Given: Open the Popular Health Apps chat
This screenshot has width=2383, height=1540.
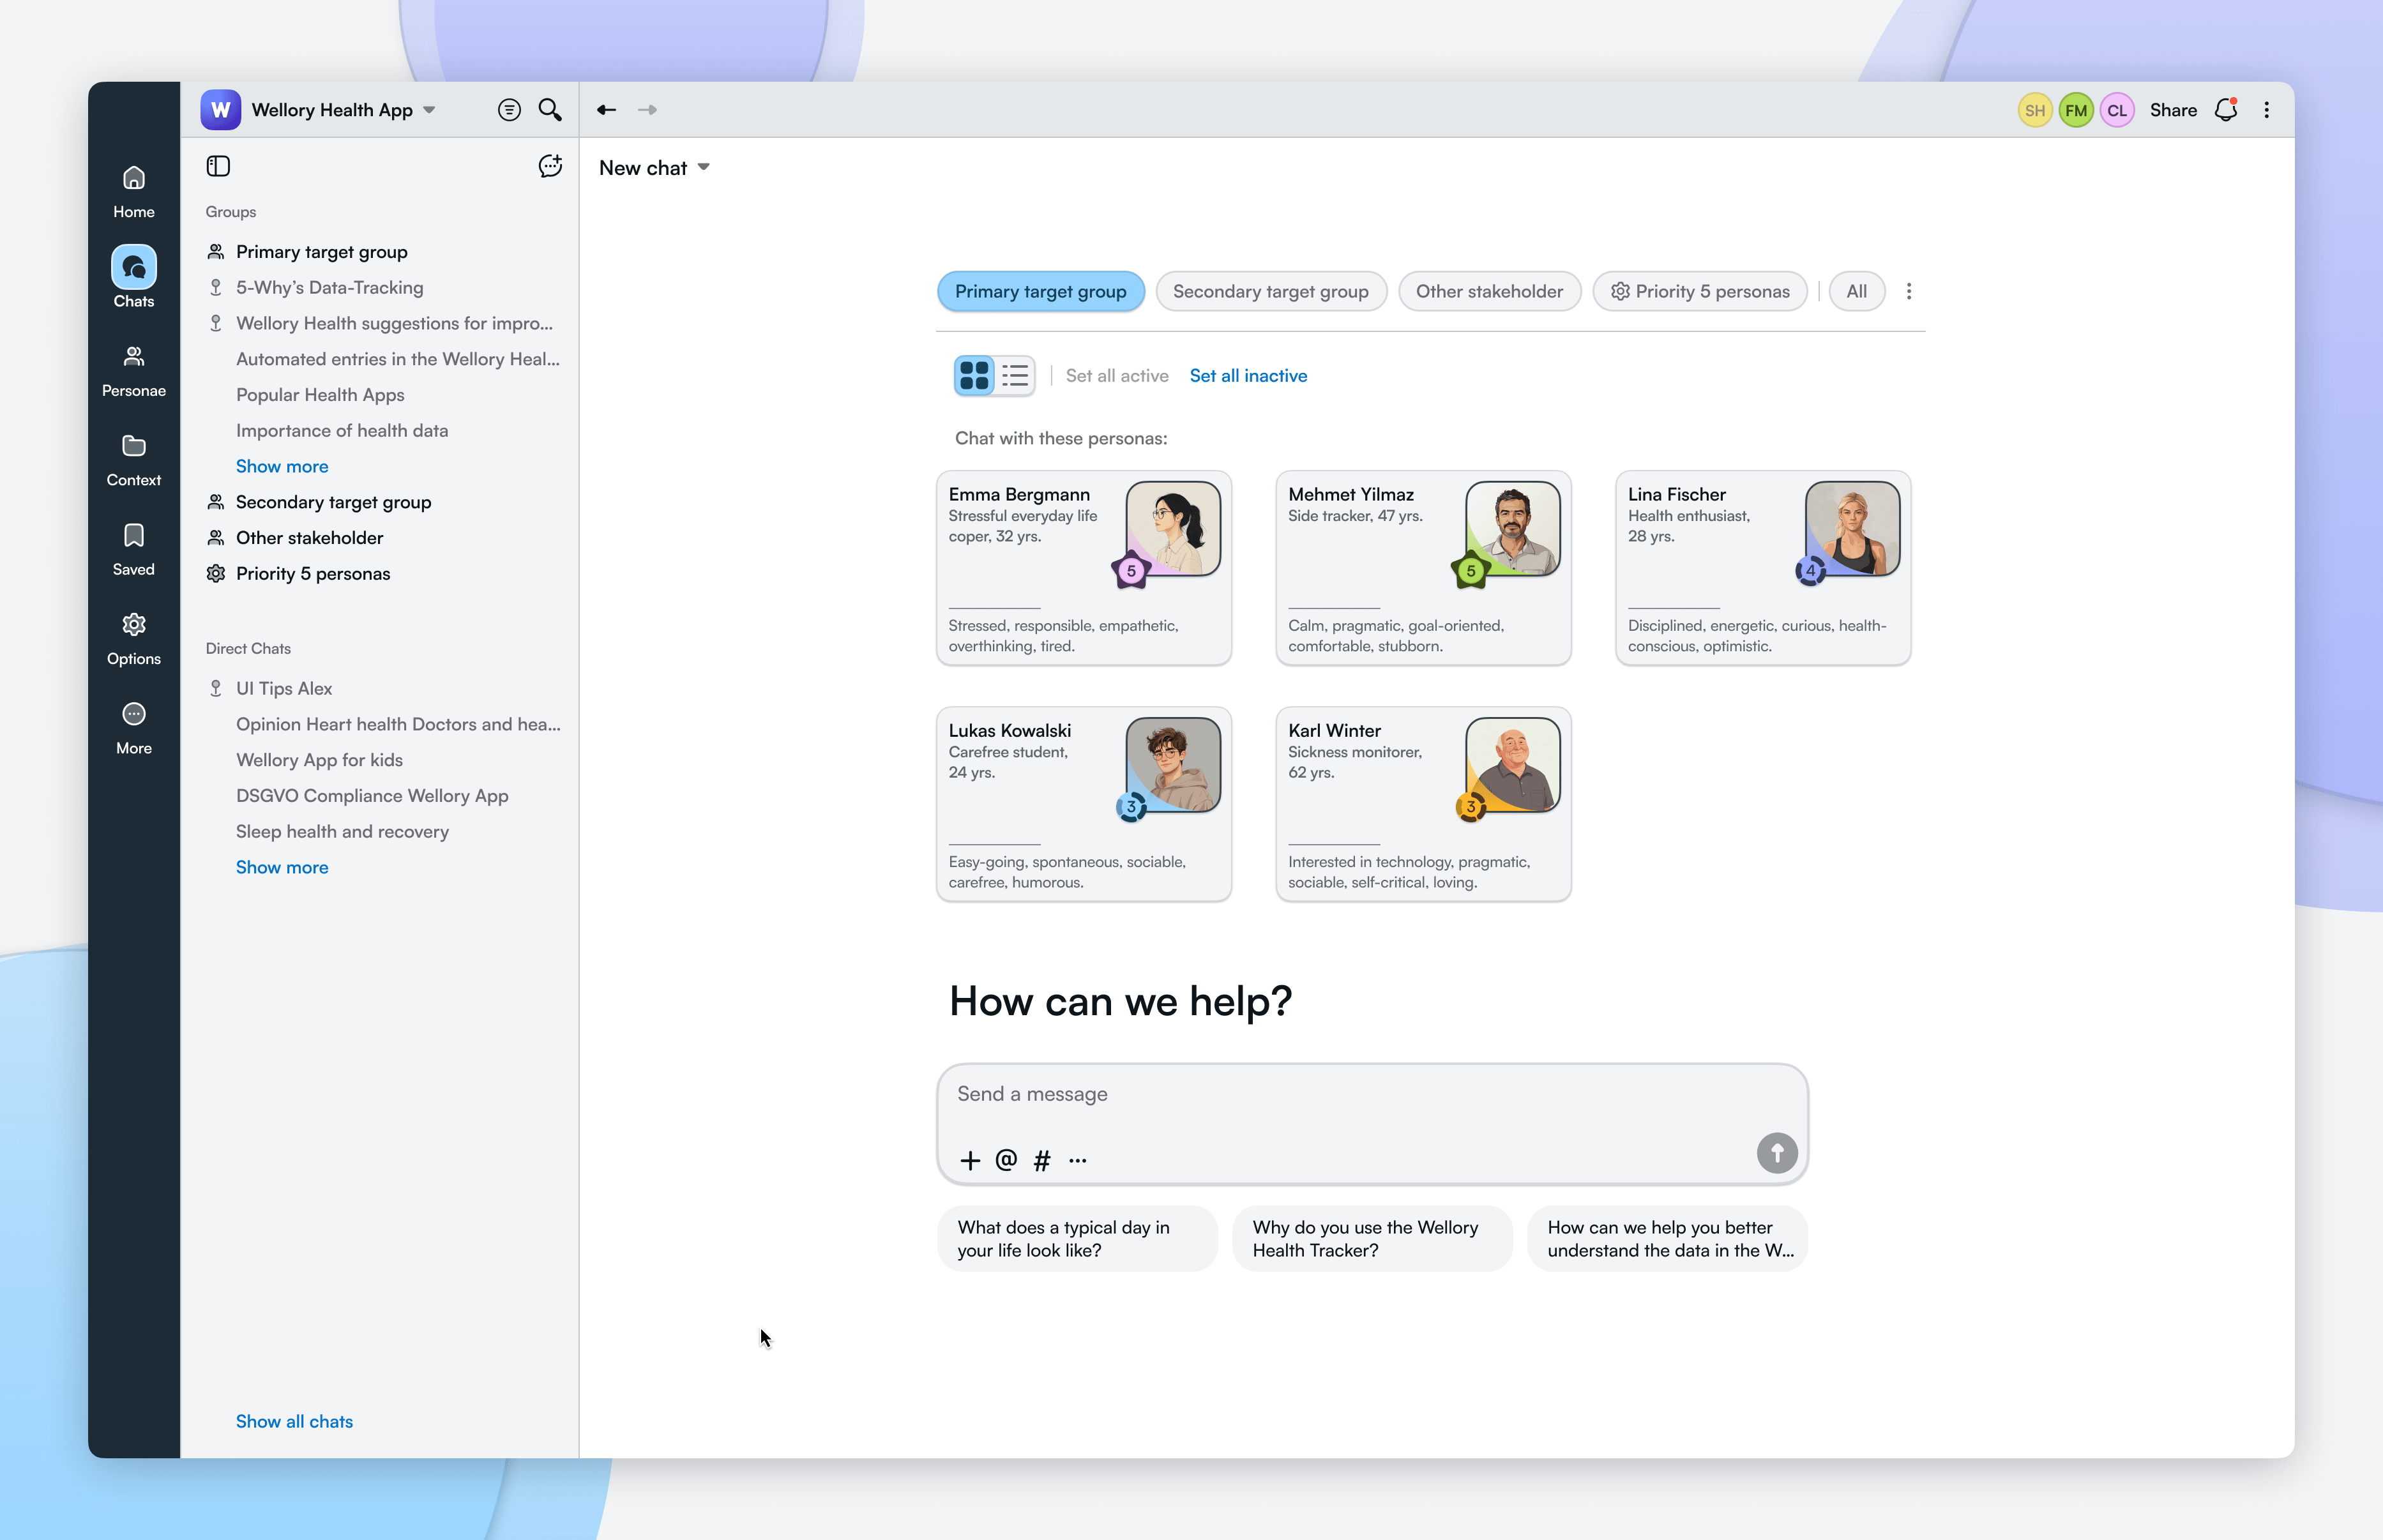Looking at the screenshot, I should point(320,395).
